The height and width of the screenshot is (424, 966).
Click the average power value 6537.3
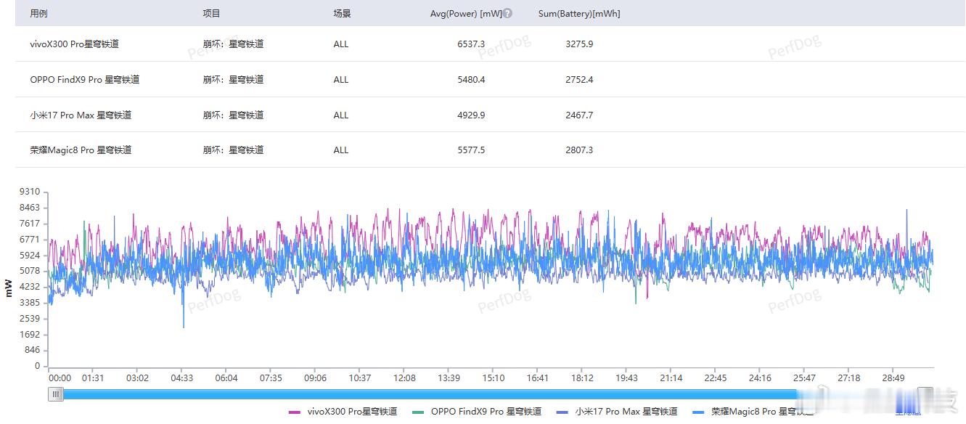(471, 44)
